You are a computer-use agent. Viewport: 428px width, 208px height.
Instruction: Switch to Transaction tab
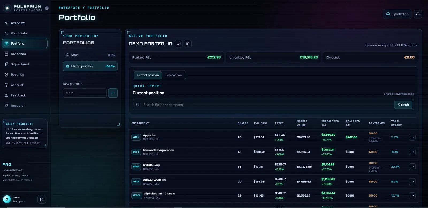click(x=174, y=75)
